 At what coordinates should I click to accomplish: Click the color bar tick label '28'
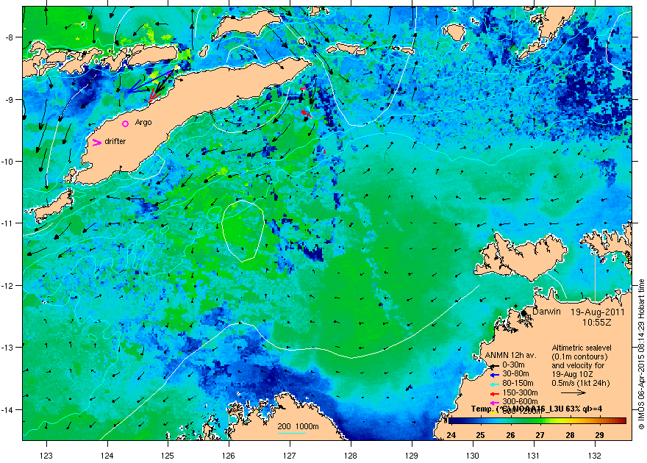[571, 435]
